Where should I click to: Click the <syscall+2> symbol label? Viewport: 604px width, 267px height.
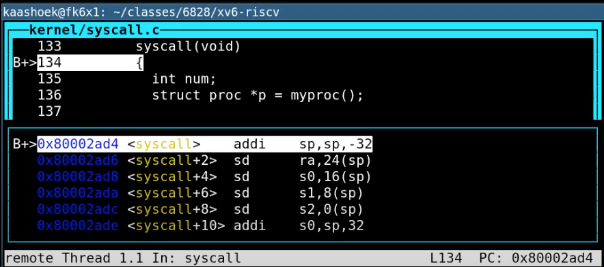pyautogui.click(x=171, y=161)
